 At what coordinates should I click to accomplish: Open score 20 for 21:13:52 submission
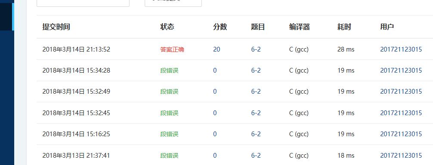point(216,49)
